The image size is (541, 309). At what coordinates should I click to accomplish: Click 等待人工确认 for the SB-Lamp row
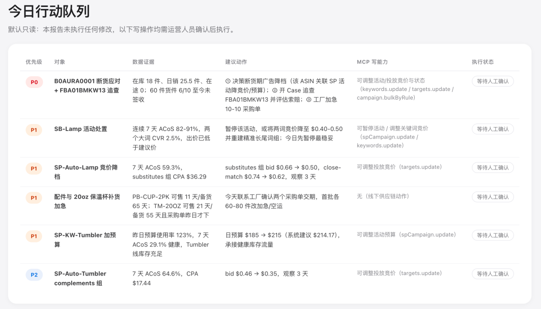pyautogui.click(x=493, y=129)
